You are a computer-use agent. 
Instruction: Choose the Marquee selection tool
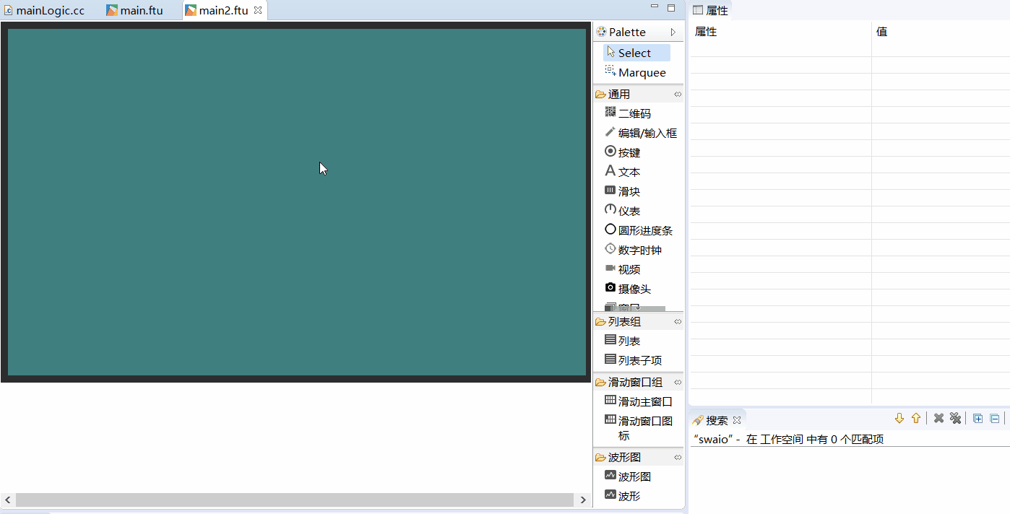(636, 72)
